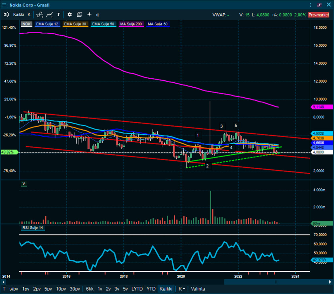Collapse the toolbar with double-chevron icon
This screenshot has height=294, width=334.
[97, 15]
